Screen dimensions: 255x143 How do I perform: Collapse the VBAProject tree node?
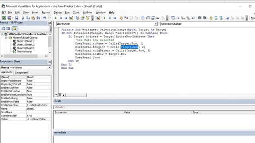2,34
